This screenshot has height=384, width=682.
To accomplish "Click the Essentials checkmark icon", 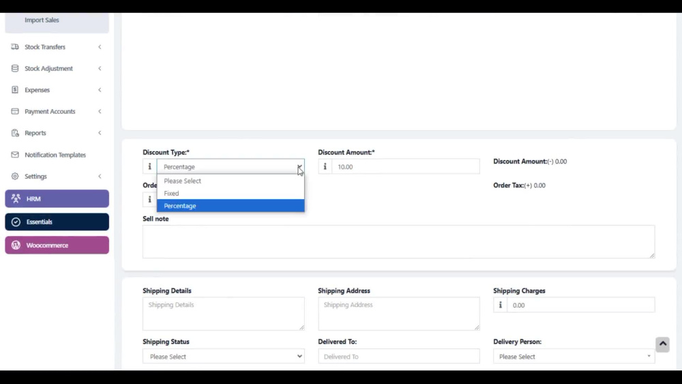I will [16, 222].
